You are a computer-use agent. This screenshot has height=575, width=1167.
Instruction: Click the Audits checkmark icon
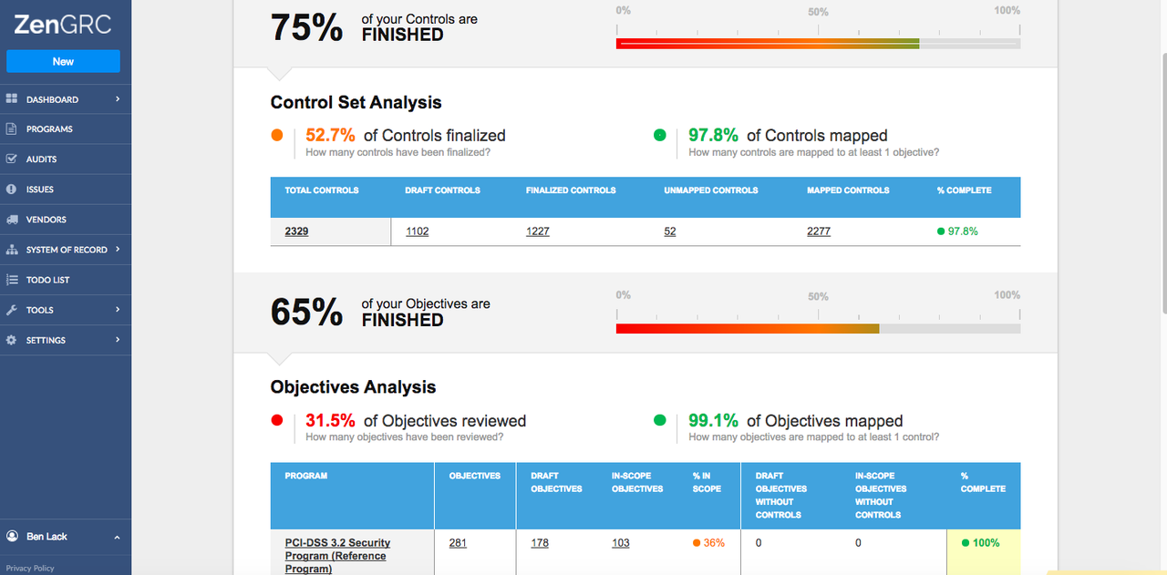click(x=12, y=159)
